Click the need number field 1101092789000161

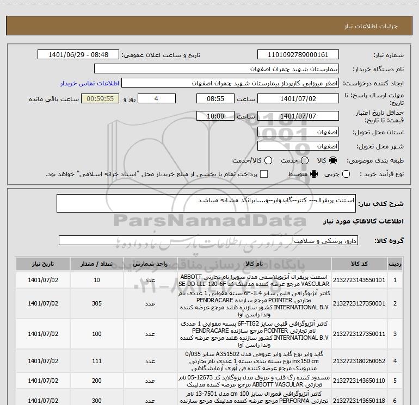click(298, 55)
